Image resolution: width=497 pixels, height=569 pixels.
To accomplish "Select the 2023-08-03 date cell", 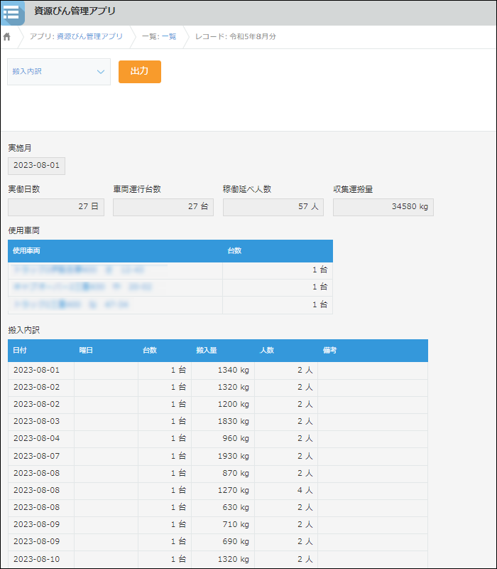I will tap(41, 422).
